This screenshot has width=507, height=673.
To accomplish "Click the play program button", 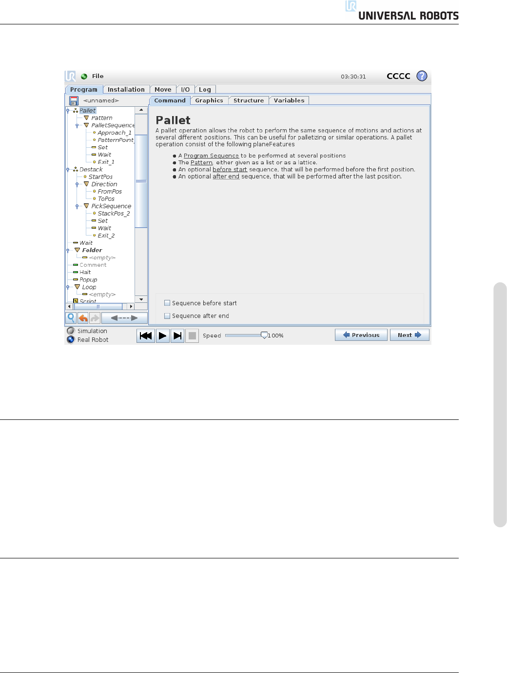I will [x=163, y=336].
